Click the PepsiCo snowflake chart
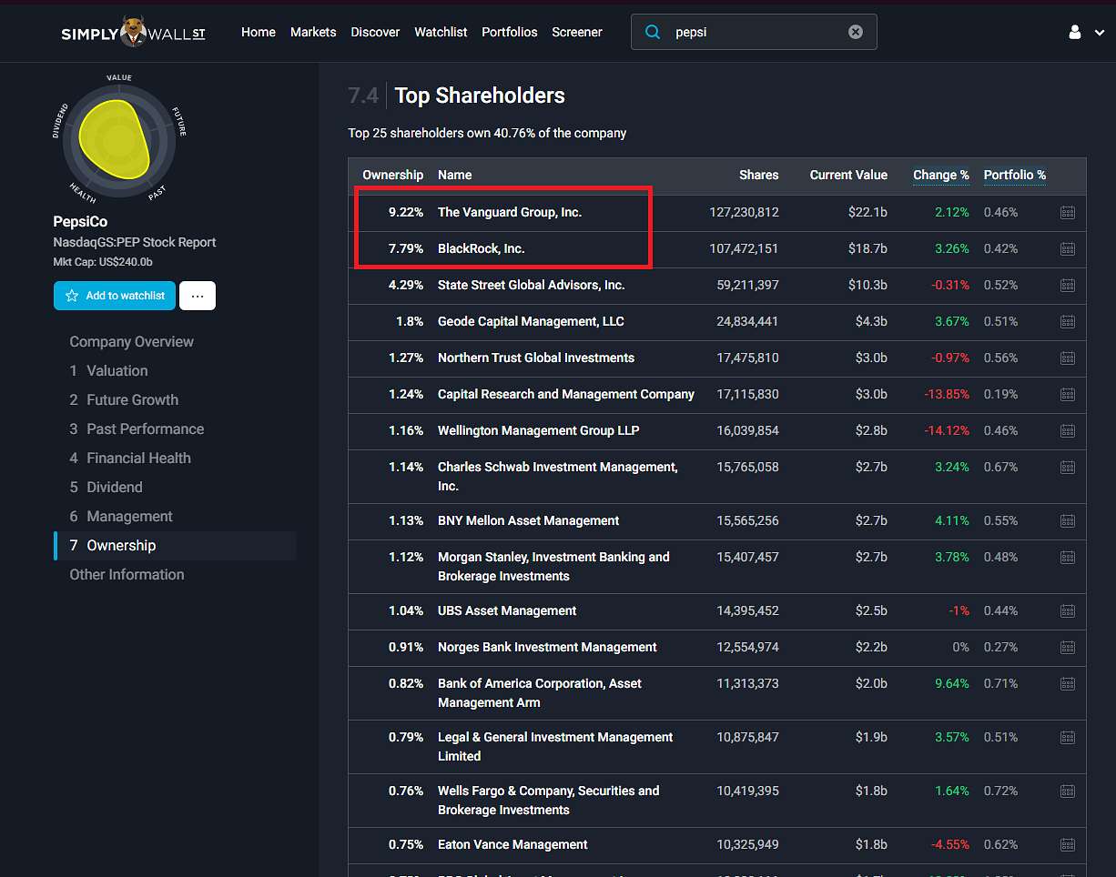This screenshot has height=877, width=1116. 119,137
